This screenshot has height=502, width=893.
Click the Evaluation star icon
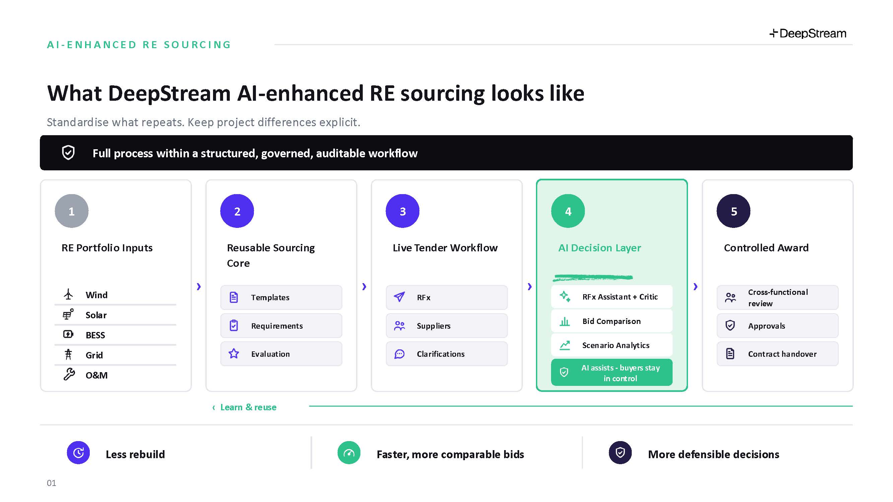coord(234,353)
